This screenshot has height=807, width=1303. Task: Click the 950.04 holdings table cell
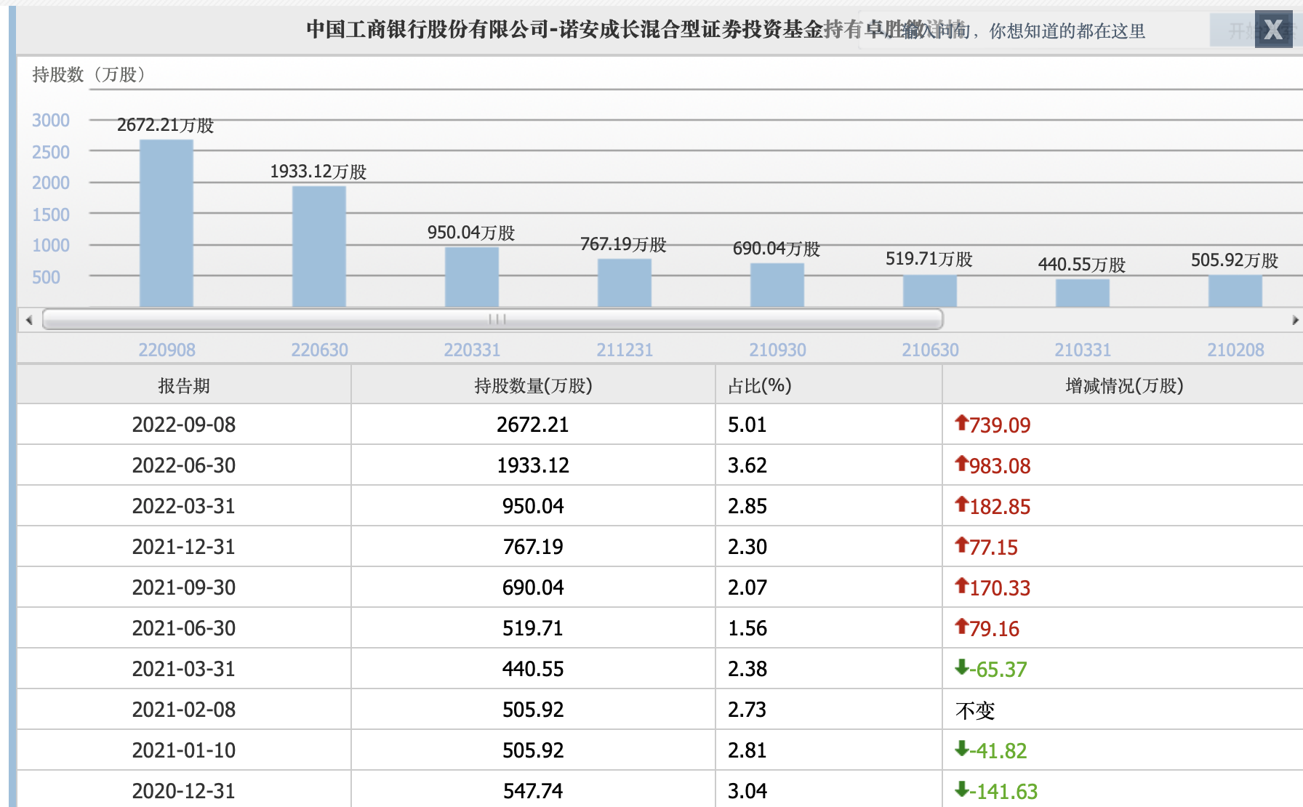[x=533, y=506]
